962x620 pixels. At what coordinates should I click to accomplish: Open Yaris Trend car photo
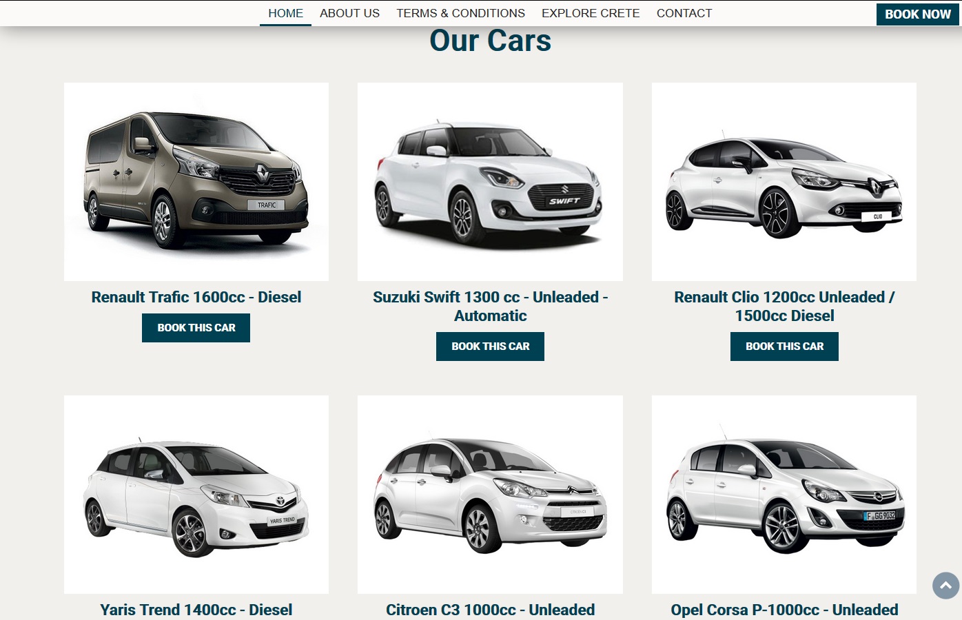(x=196, y=495)
